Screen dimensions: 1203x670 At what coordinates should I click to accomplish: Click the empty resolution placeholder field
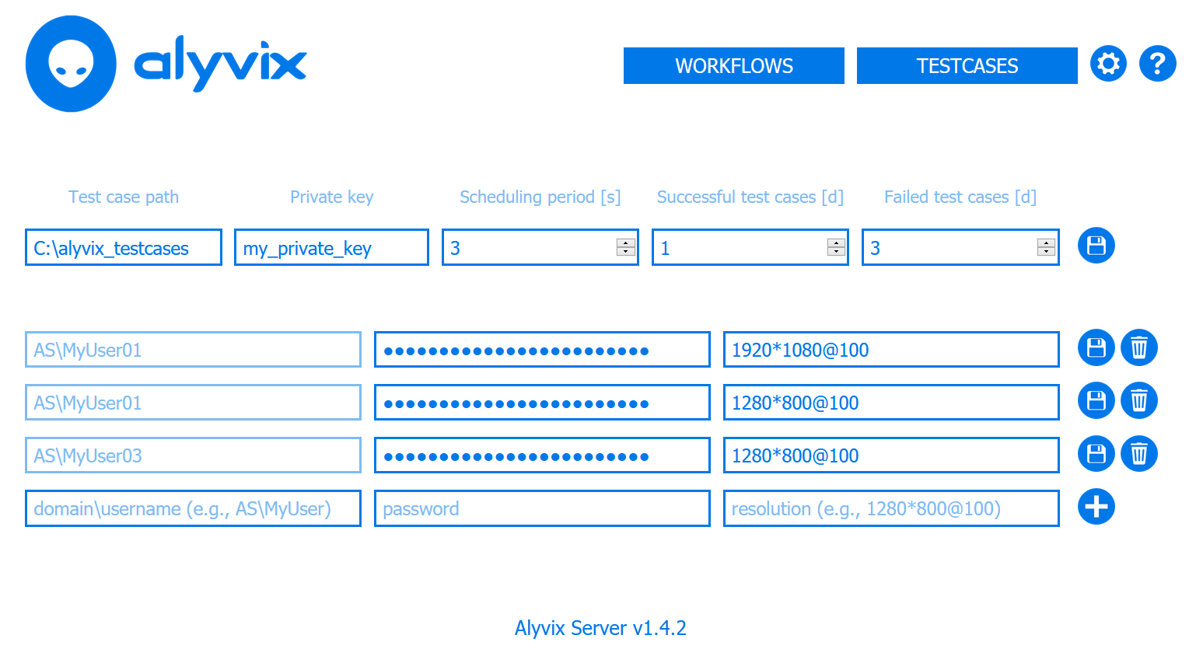891,508
